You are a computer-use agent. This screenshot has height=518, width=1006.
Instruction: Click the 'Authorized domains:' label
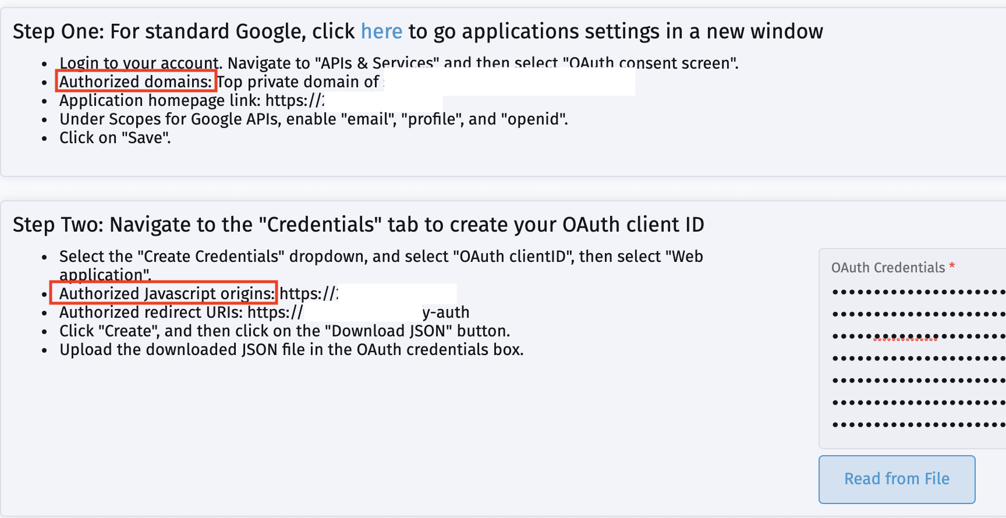click(136, 81)
